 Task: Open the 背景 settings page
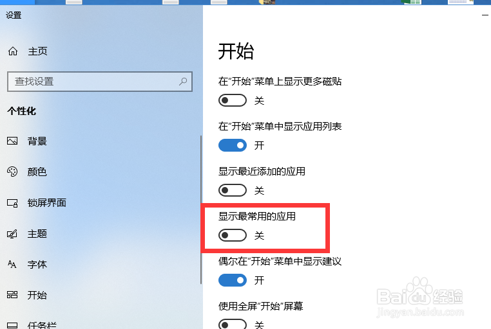(x=37, y=141)
